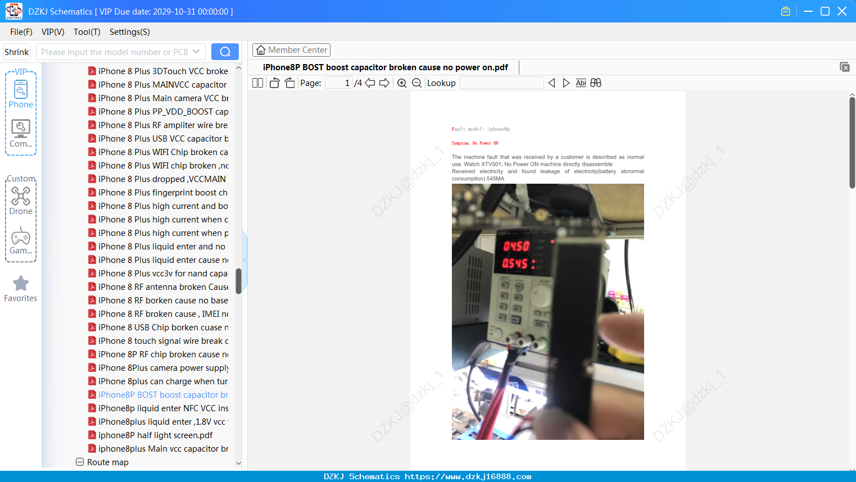The image size is (856, 482).
Task: Open iPhone8p liquid enter NFC VCC file
Action: 164,408
